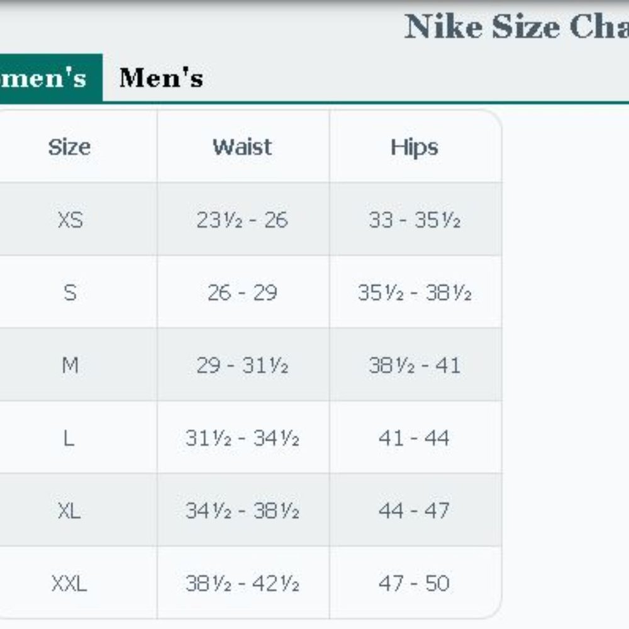Viewport: 629px width, 629px height.
Task: Click the waist value 23½ - 26
Action: [242, 221]
